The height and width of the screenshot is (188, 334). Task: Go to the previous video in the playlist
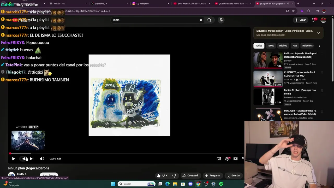[23, 158]
